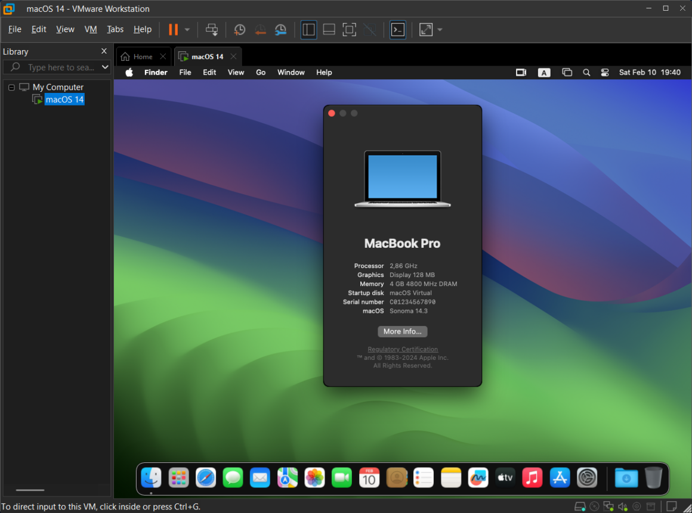Viewport: 692px width, 513px height.
Task: Click the More Info... button
Action: tap(403, 331)
